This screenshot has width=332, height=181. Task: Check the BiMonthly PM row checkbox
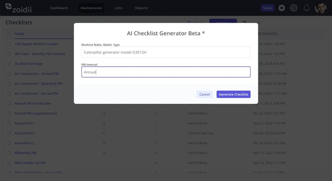[9, 153]
